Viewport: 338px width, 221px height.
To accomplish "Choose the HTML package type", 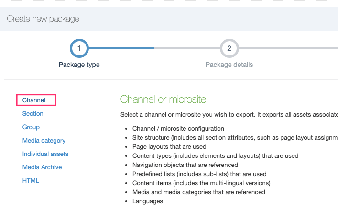I will tap(31, 181).
